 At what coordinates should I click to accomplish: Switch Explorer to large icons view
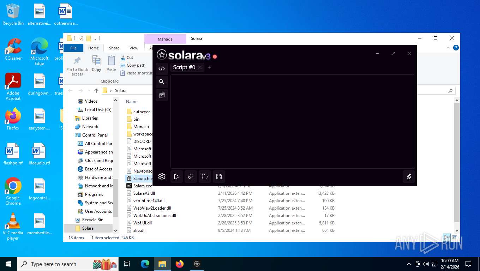pyautogui.click(x=454, y=238)
